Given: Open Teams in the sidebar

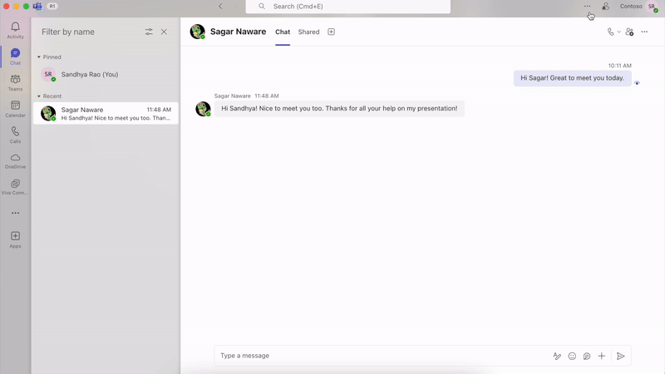Looking at the screenshot, I should click(15, 82).
